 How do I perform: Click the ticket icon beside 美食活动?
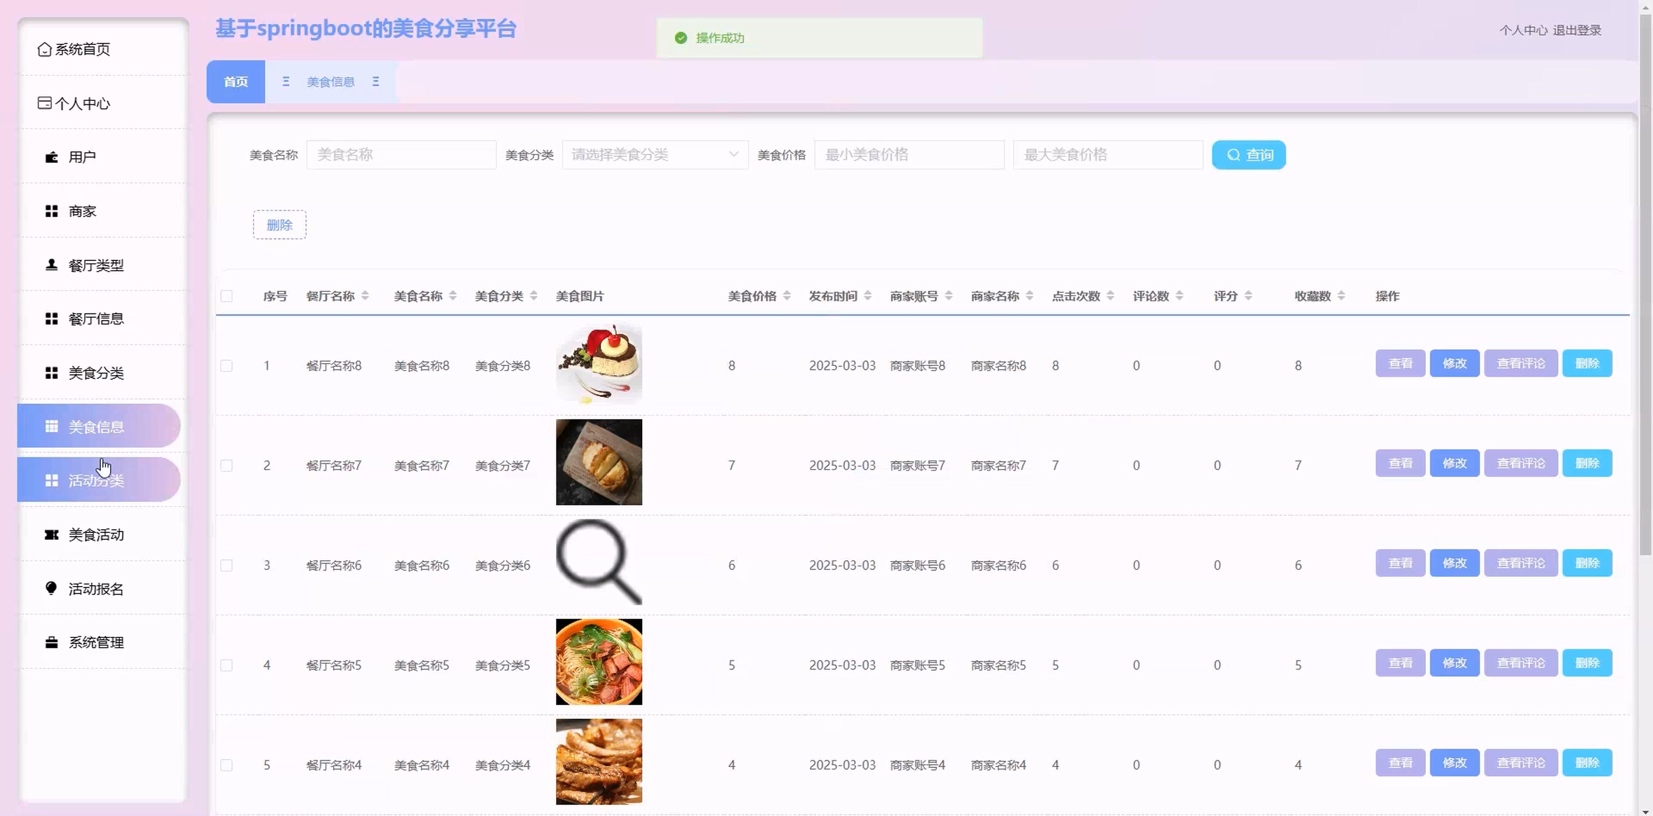(51, 534)
